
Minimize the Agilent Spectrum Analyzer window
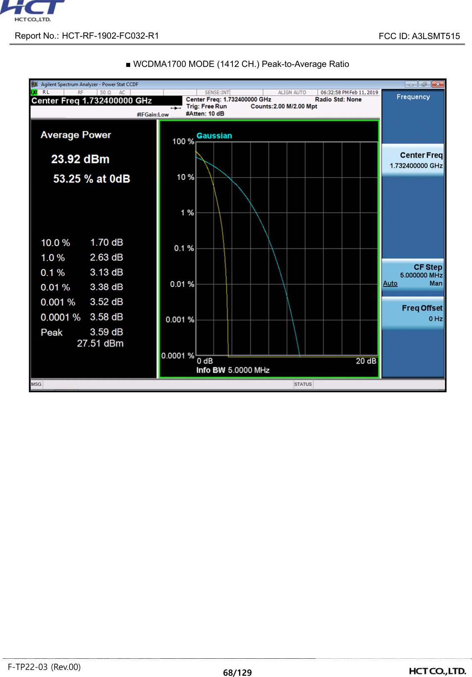point(411,84)
